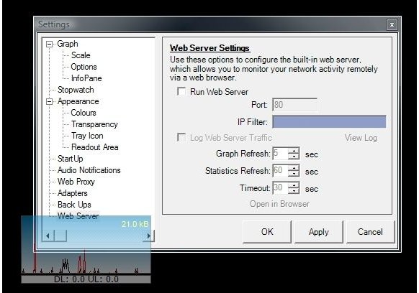Open the Tray Icon settings page
Image resolution: width=419 pixels, height=293 pixels.
(x=87, y=136)
